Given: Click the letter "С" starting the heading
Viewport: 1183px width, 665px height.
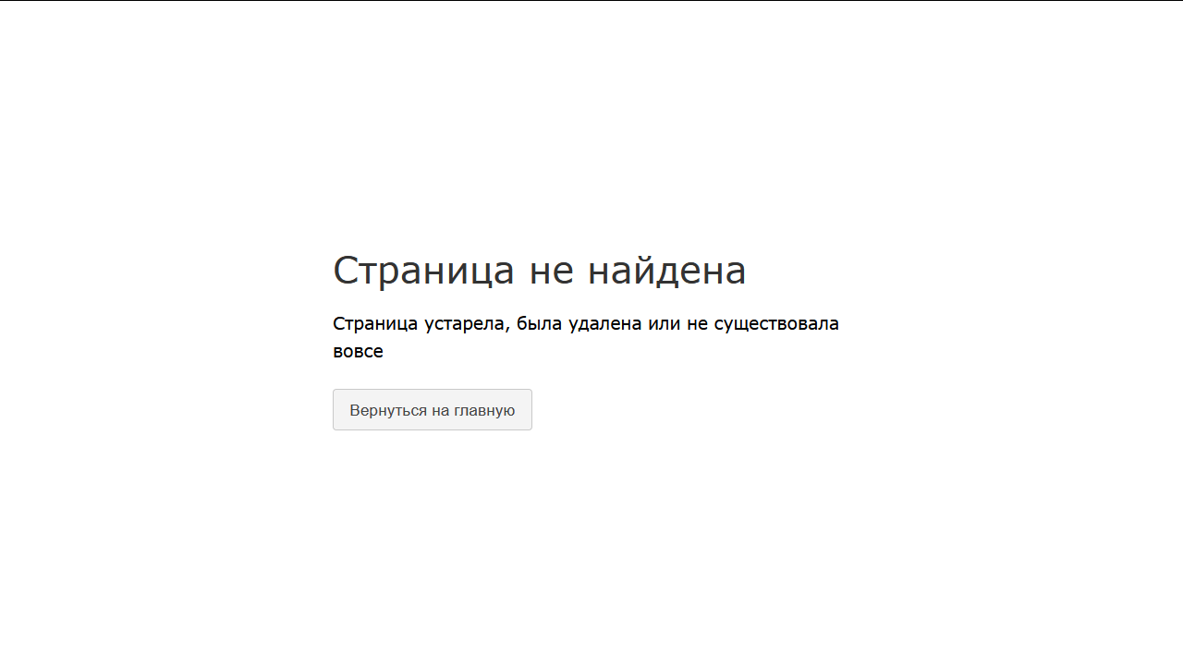Looking at the screenshot, I should coord(345,271).
